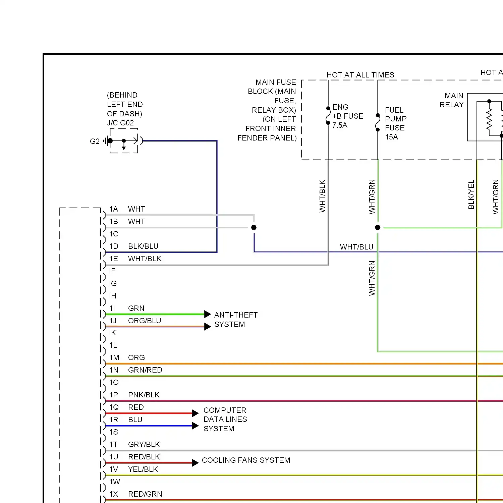This screenshot has width=503, height=503.
Task: Click the arrowhead on the RED/BLK cooling fan wire
Action: pos(195,463)
